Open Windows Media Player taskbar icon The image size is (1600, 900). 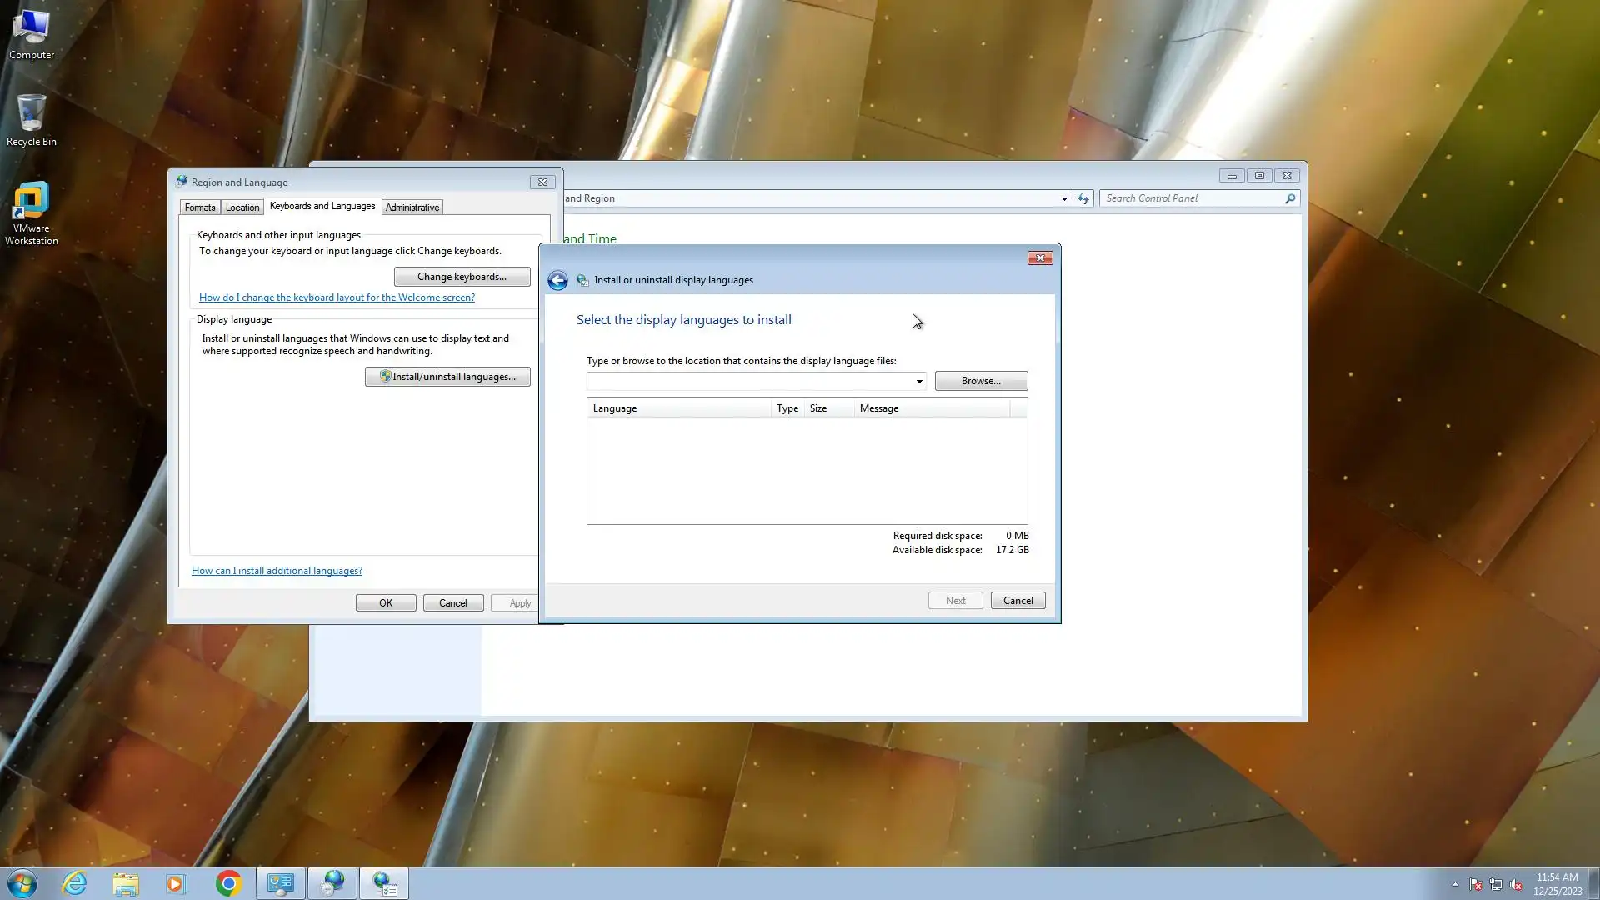point(176,883)
